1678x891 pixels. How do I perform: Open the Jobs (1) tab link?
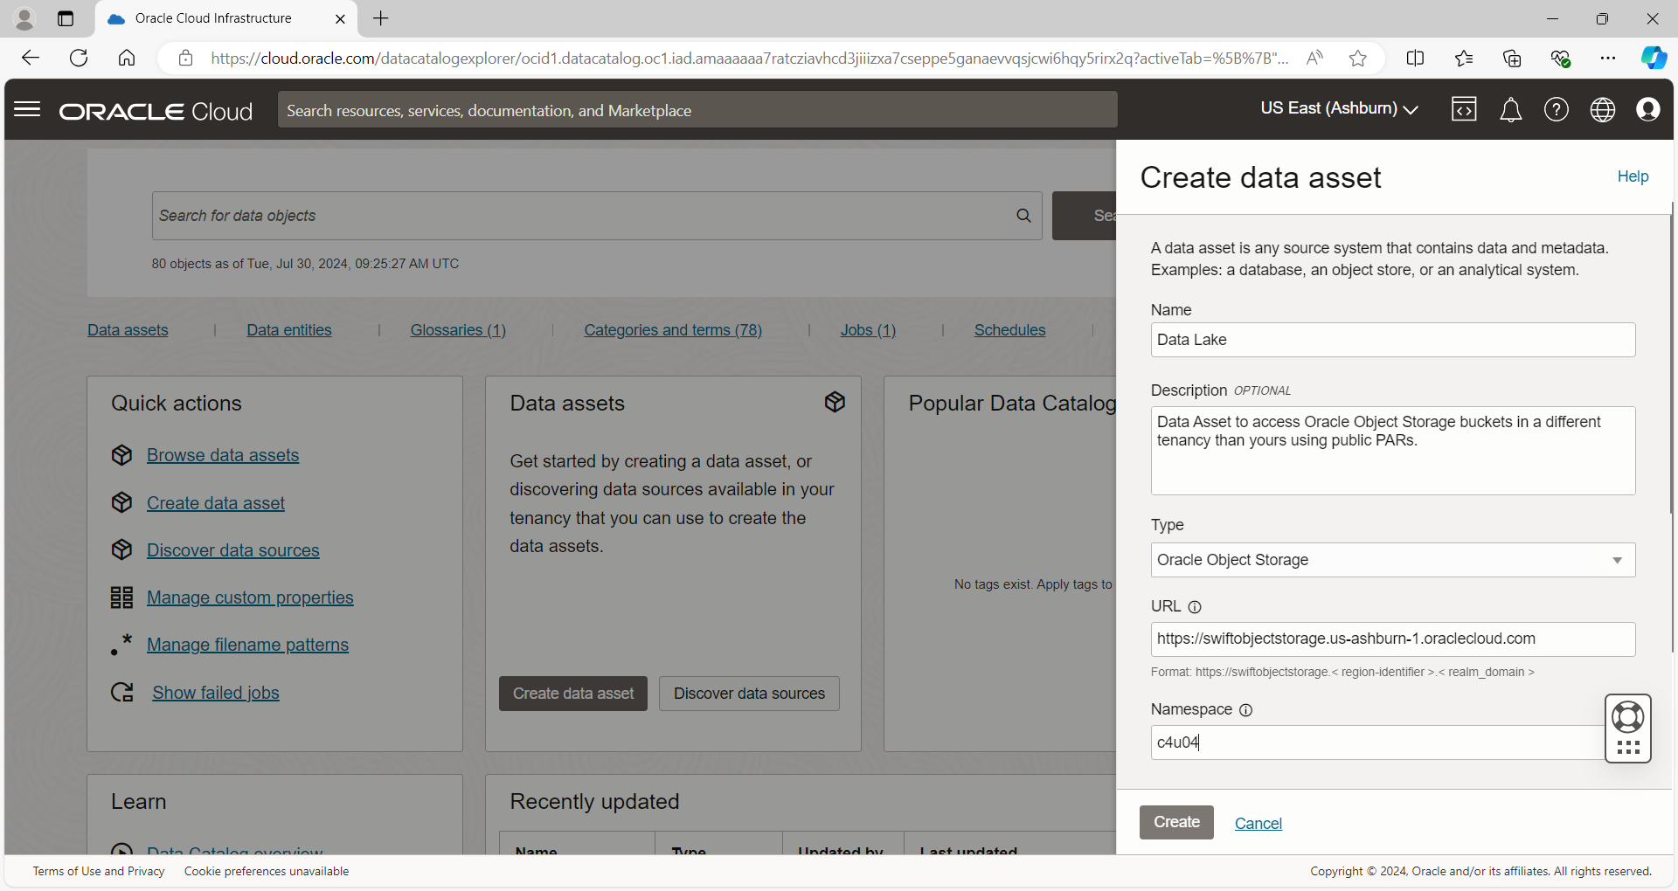coord(868,330)
